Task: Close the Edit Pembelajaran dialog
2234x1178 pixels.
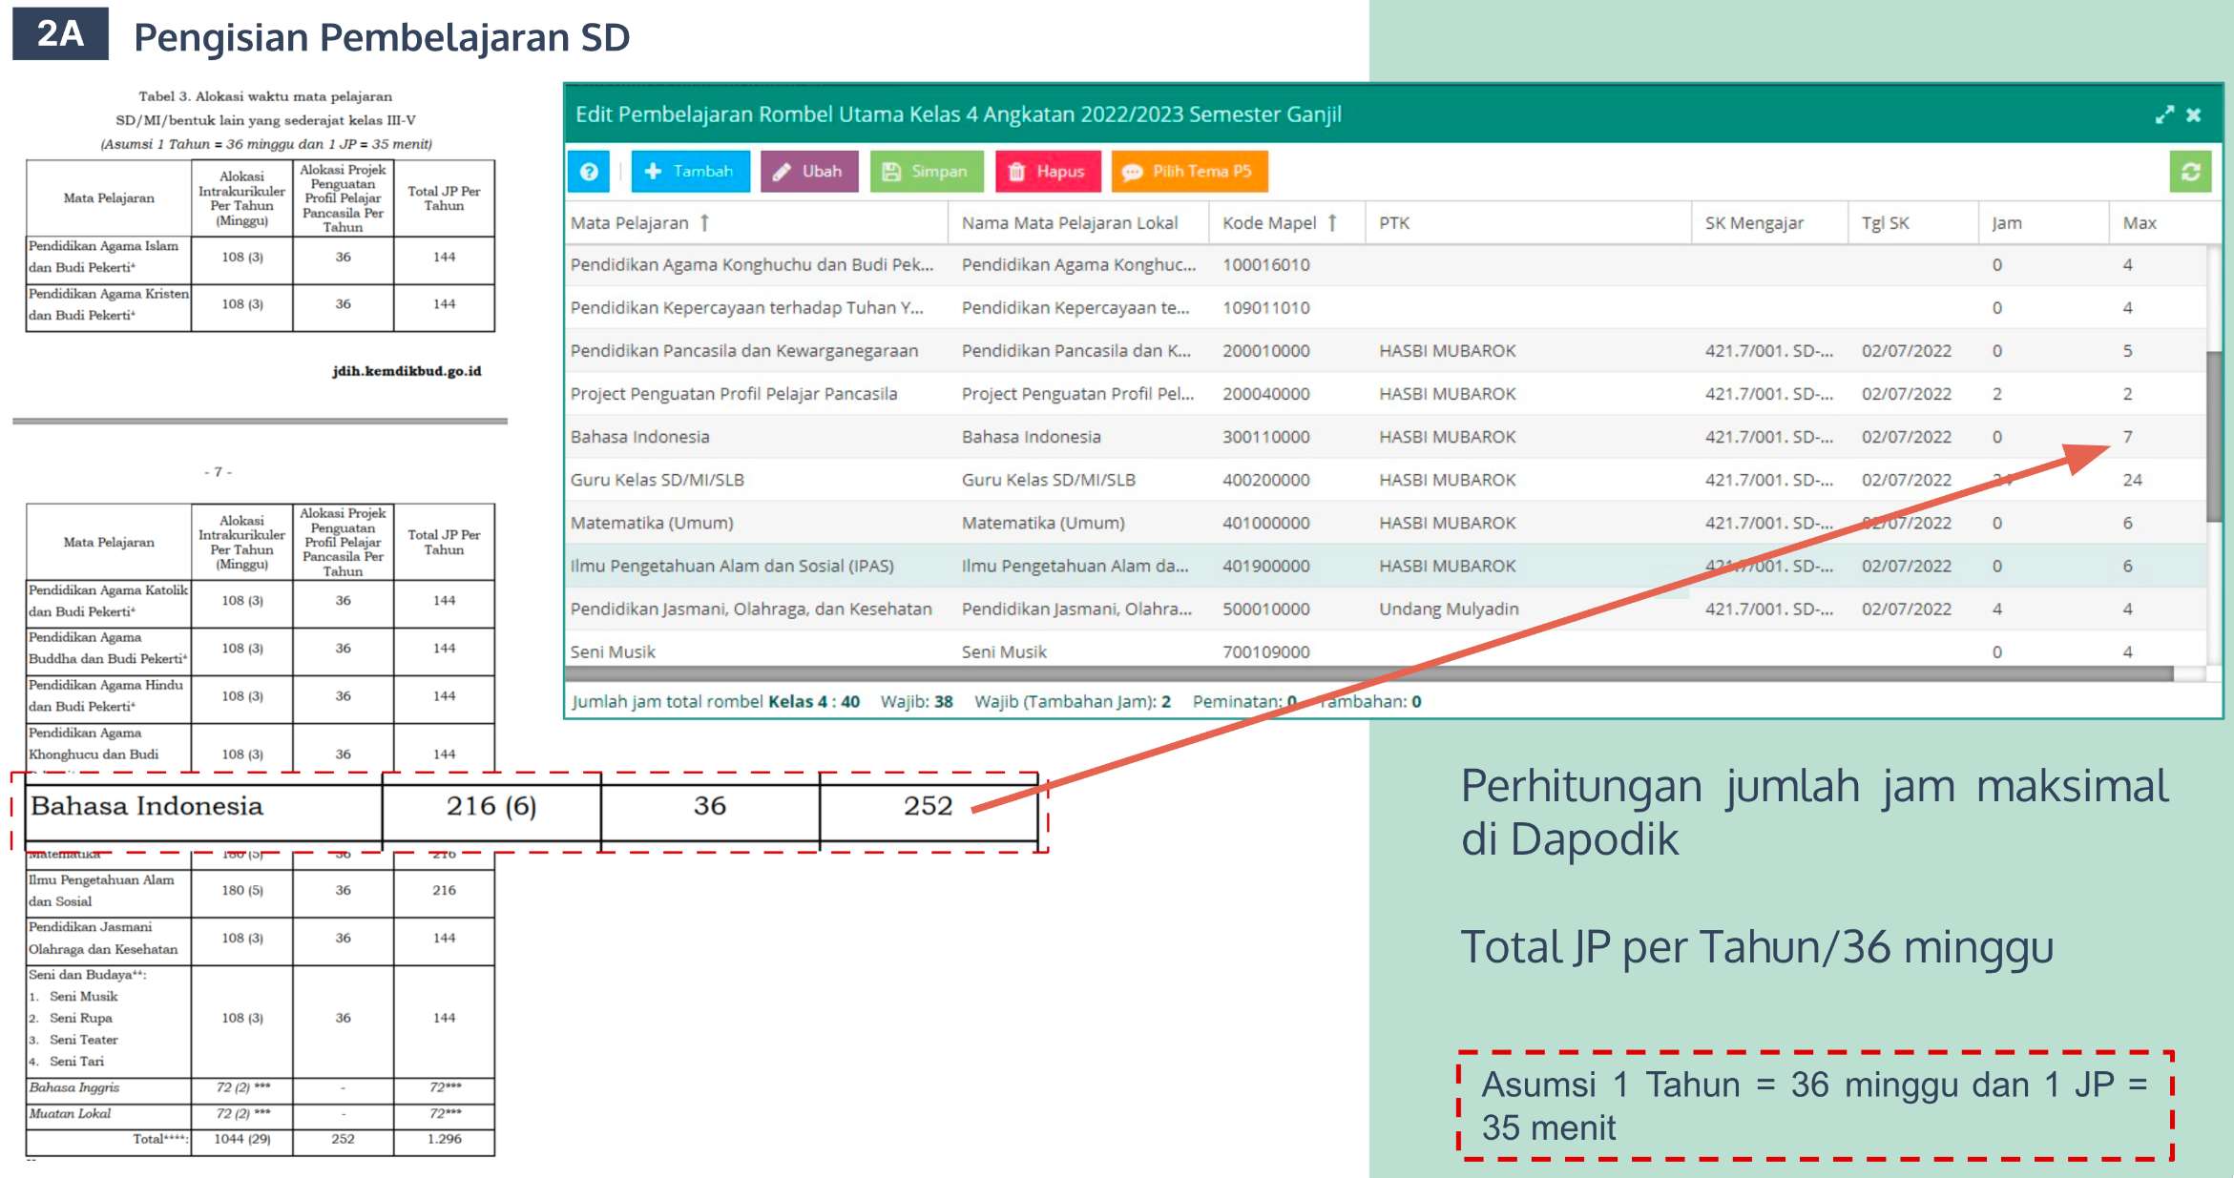Action: coord(2194,114)
